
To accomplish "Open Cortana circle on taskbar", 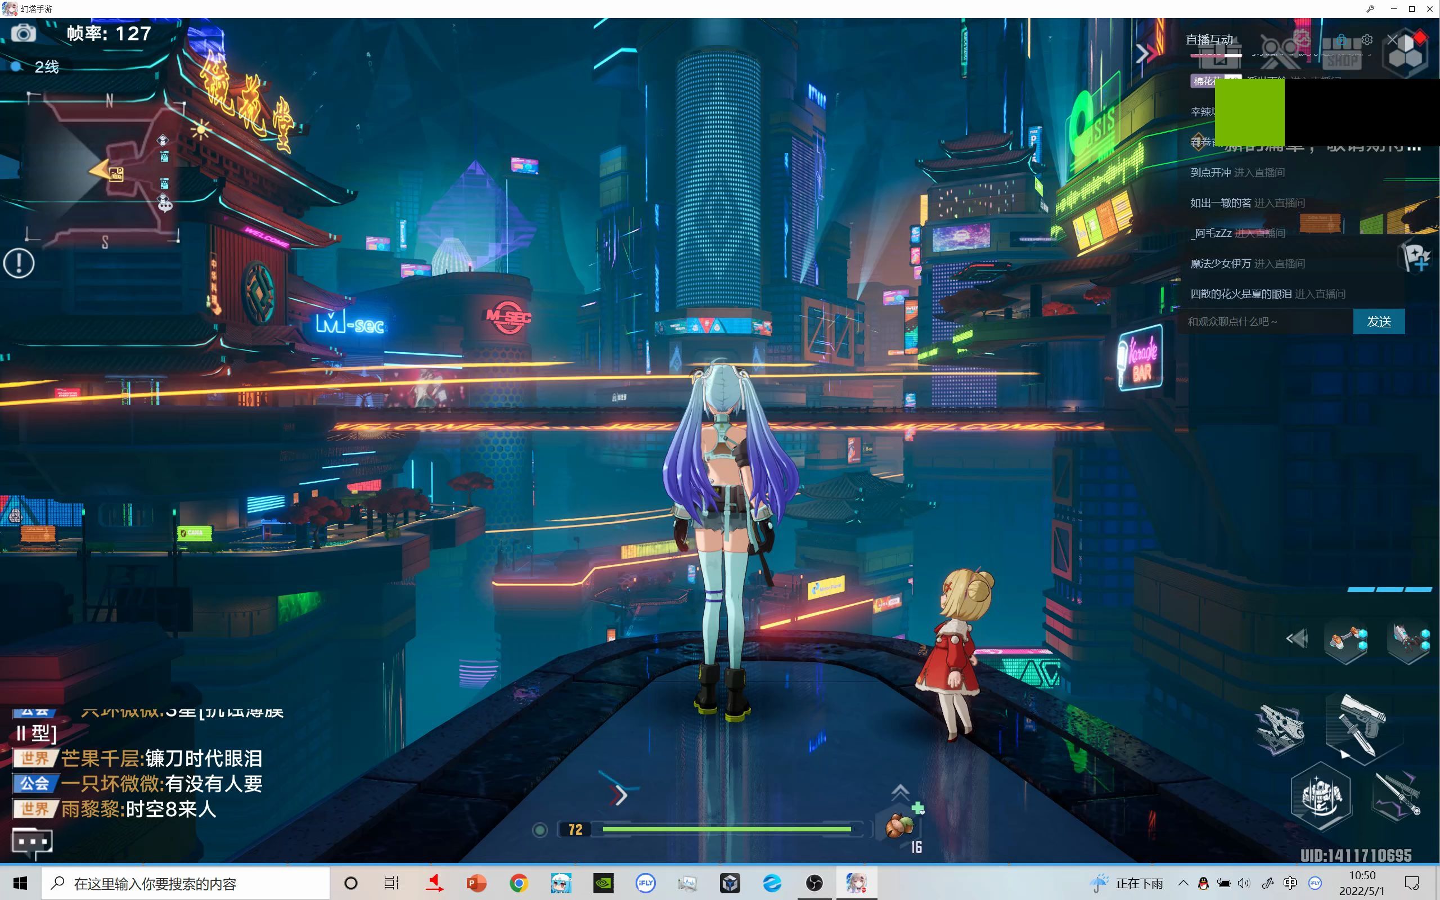I will click(351, 883).
